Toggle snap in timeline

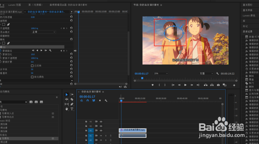[88, 100]
